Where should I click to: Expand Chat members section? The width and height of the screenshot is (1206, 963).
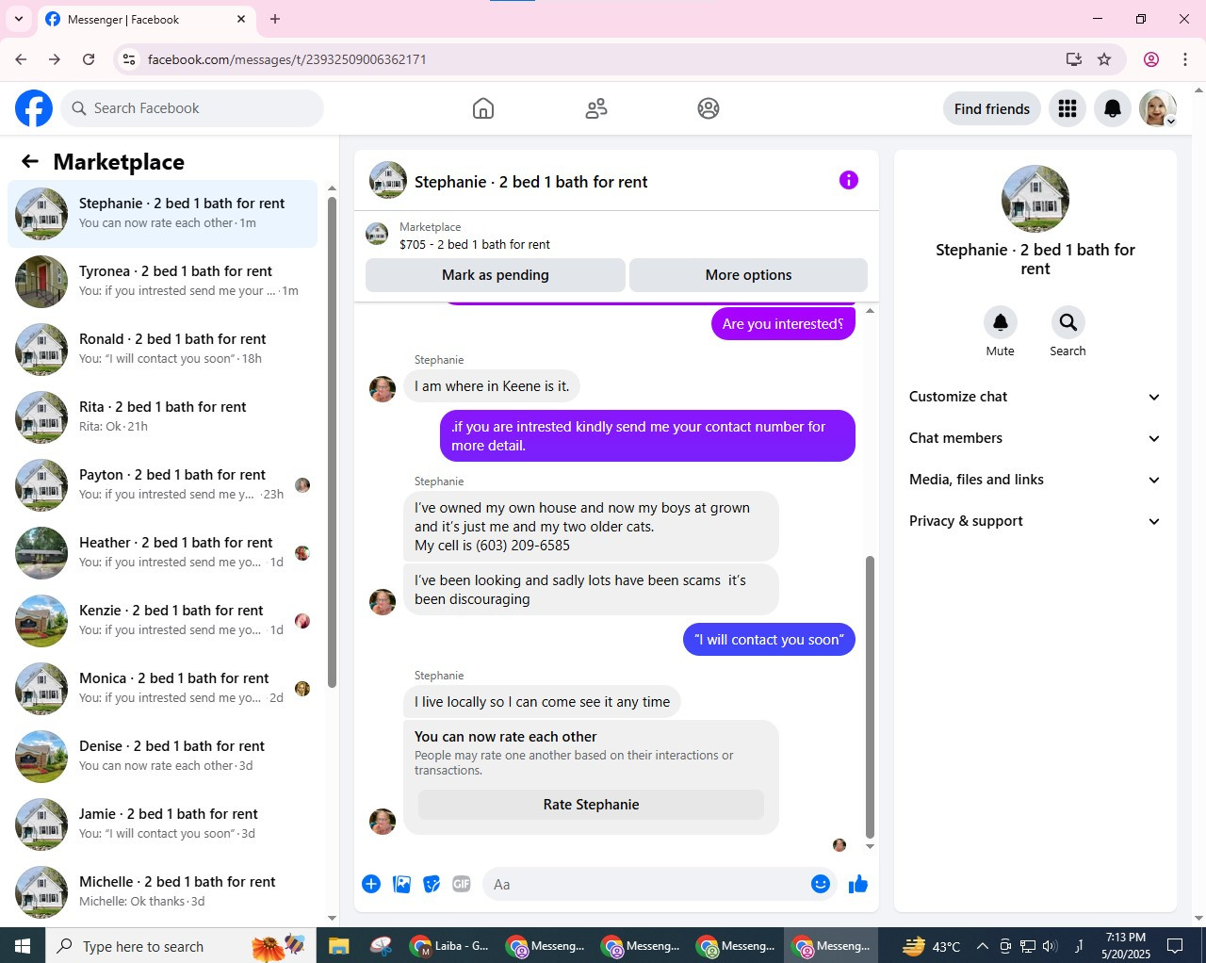(1035, 438)
